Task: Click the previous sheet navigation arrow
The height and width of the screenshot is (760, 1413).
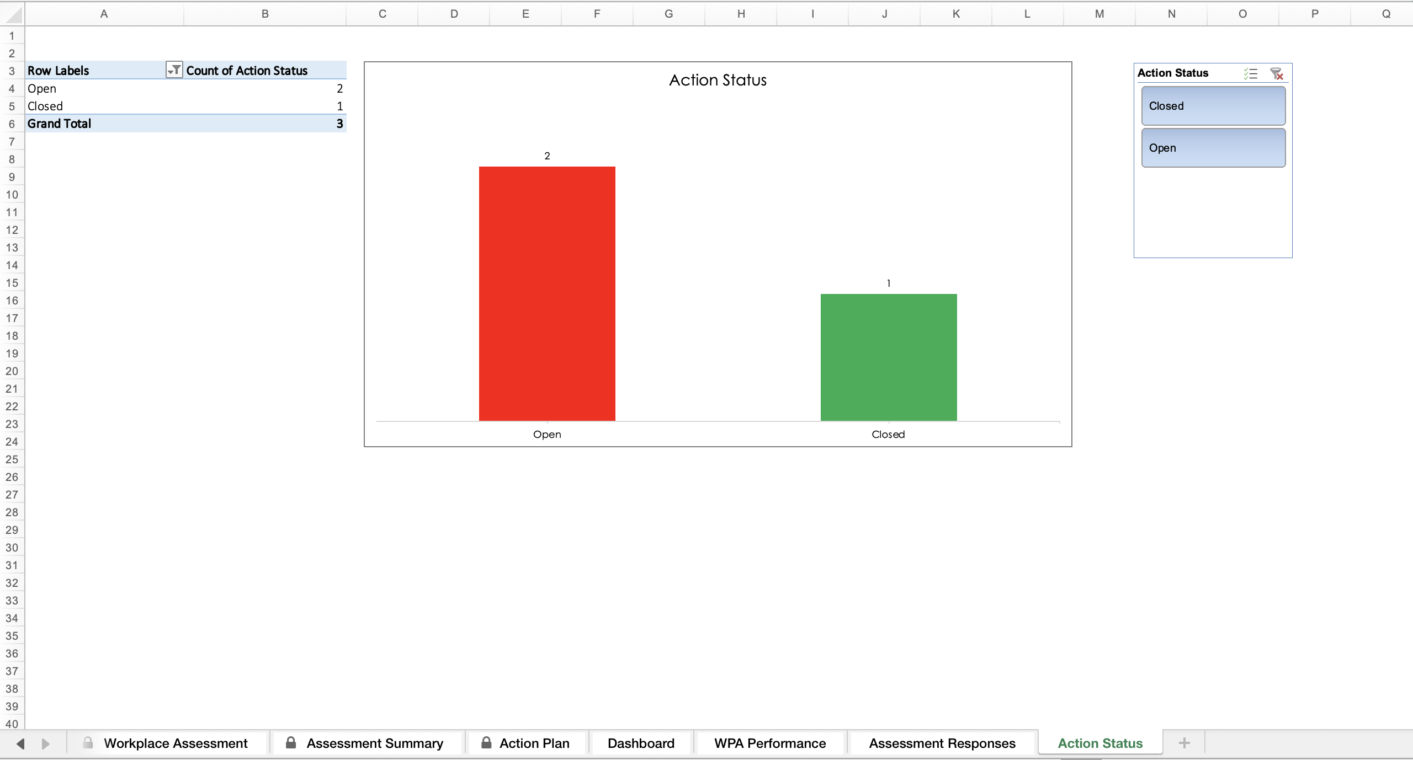Action: pyautogui.click(x=20, y=743)
